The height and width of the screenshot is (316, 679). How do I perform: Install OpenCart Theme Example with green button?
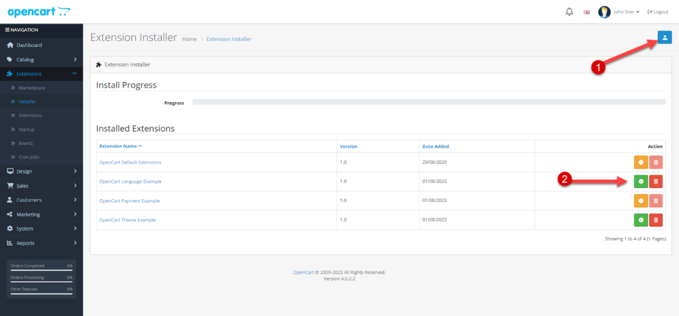point(641,220)
